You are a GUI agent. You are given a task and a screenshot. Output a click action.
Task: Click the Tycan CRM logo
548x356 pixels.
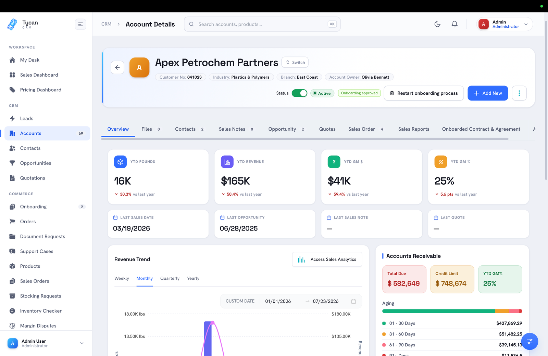[23, 24]
